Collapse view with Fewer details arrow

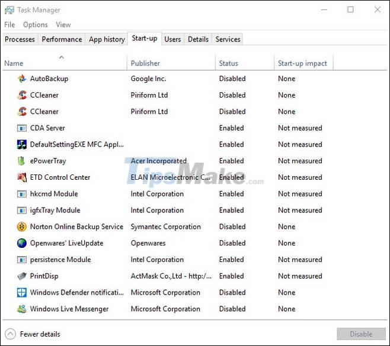click(x=10, y=334)
